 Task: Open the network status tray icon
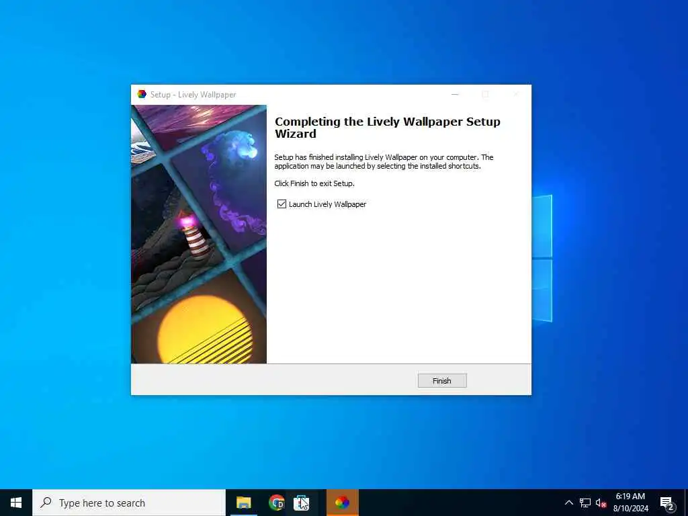tap(585, 503)
